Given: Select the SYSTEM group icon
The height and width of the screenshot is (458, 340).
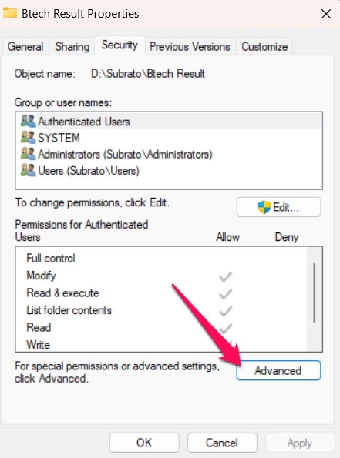Looking at the screenshot, I should (28, 137).
